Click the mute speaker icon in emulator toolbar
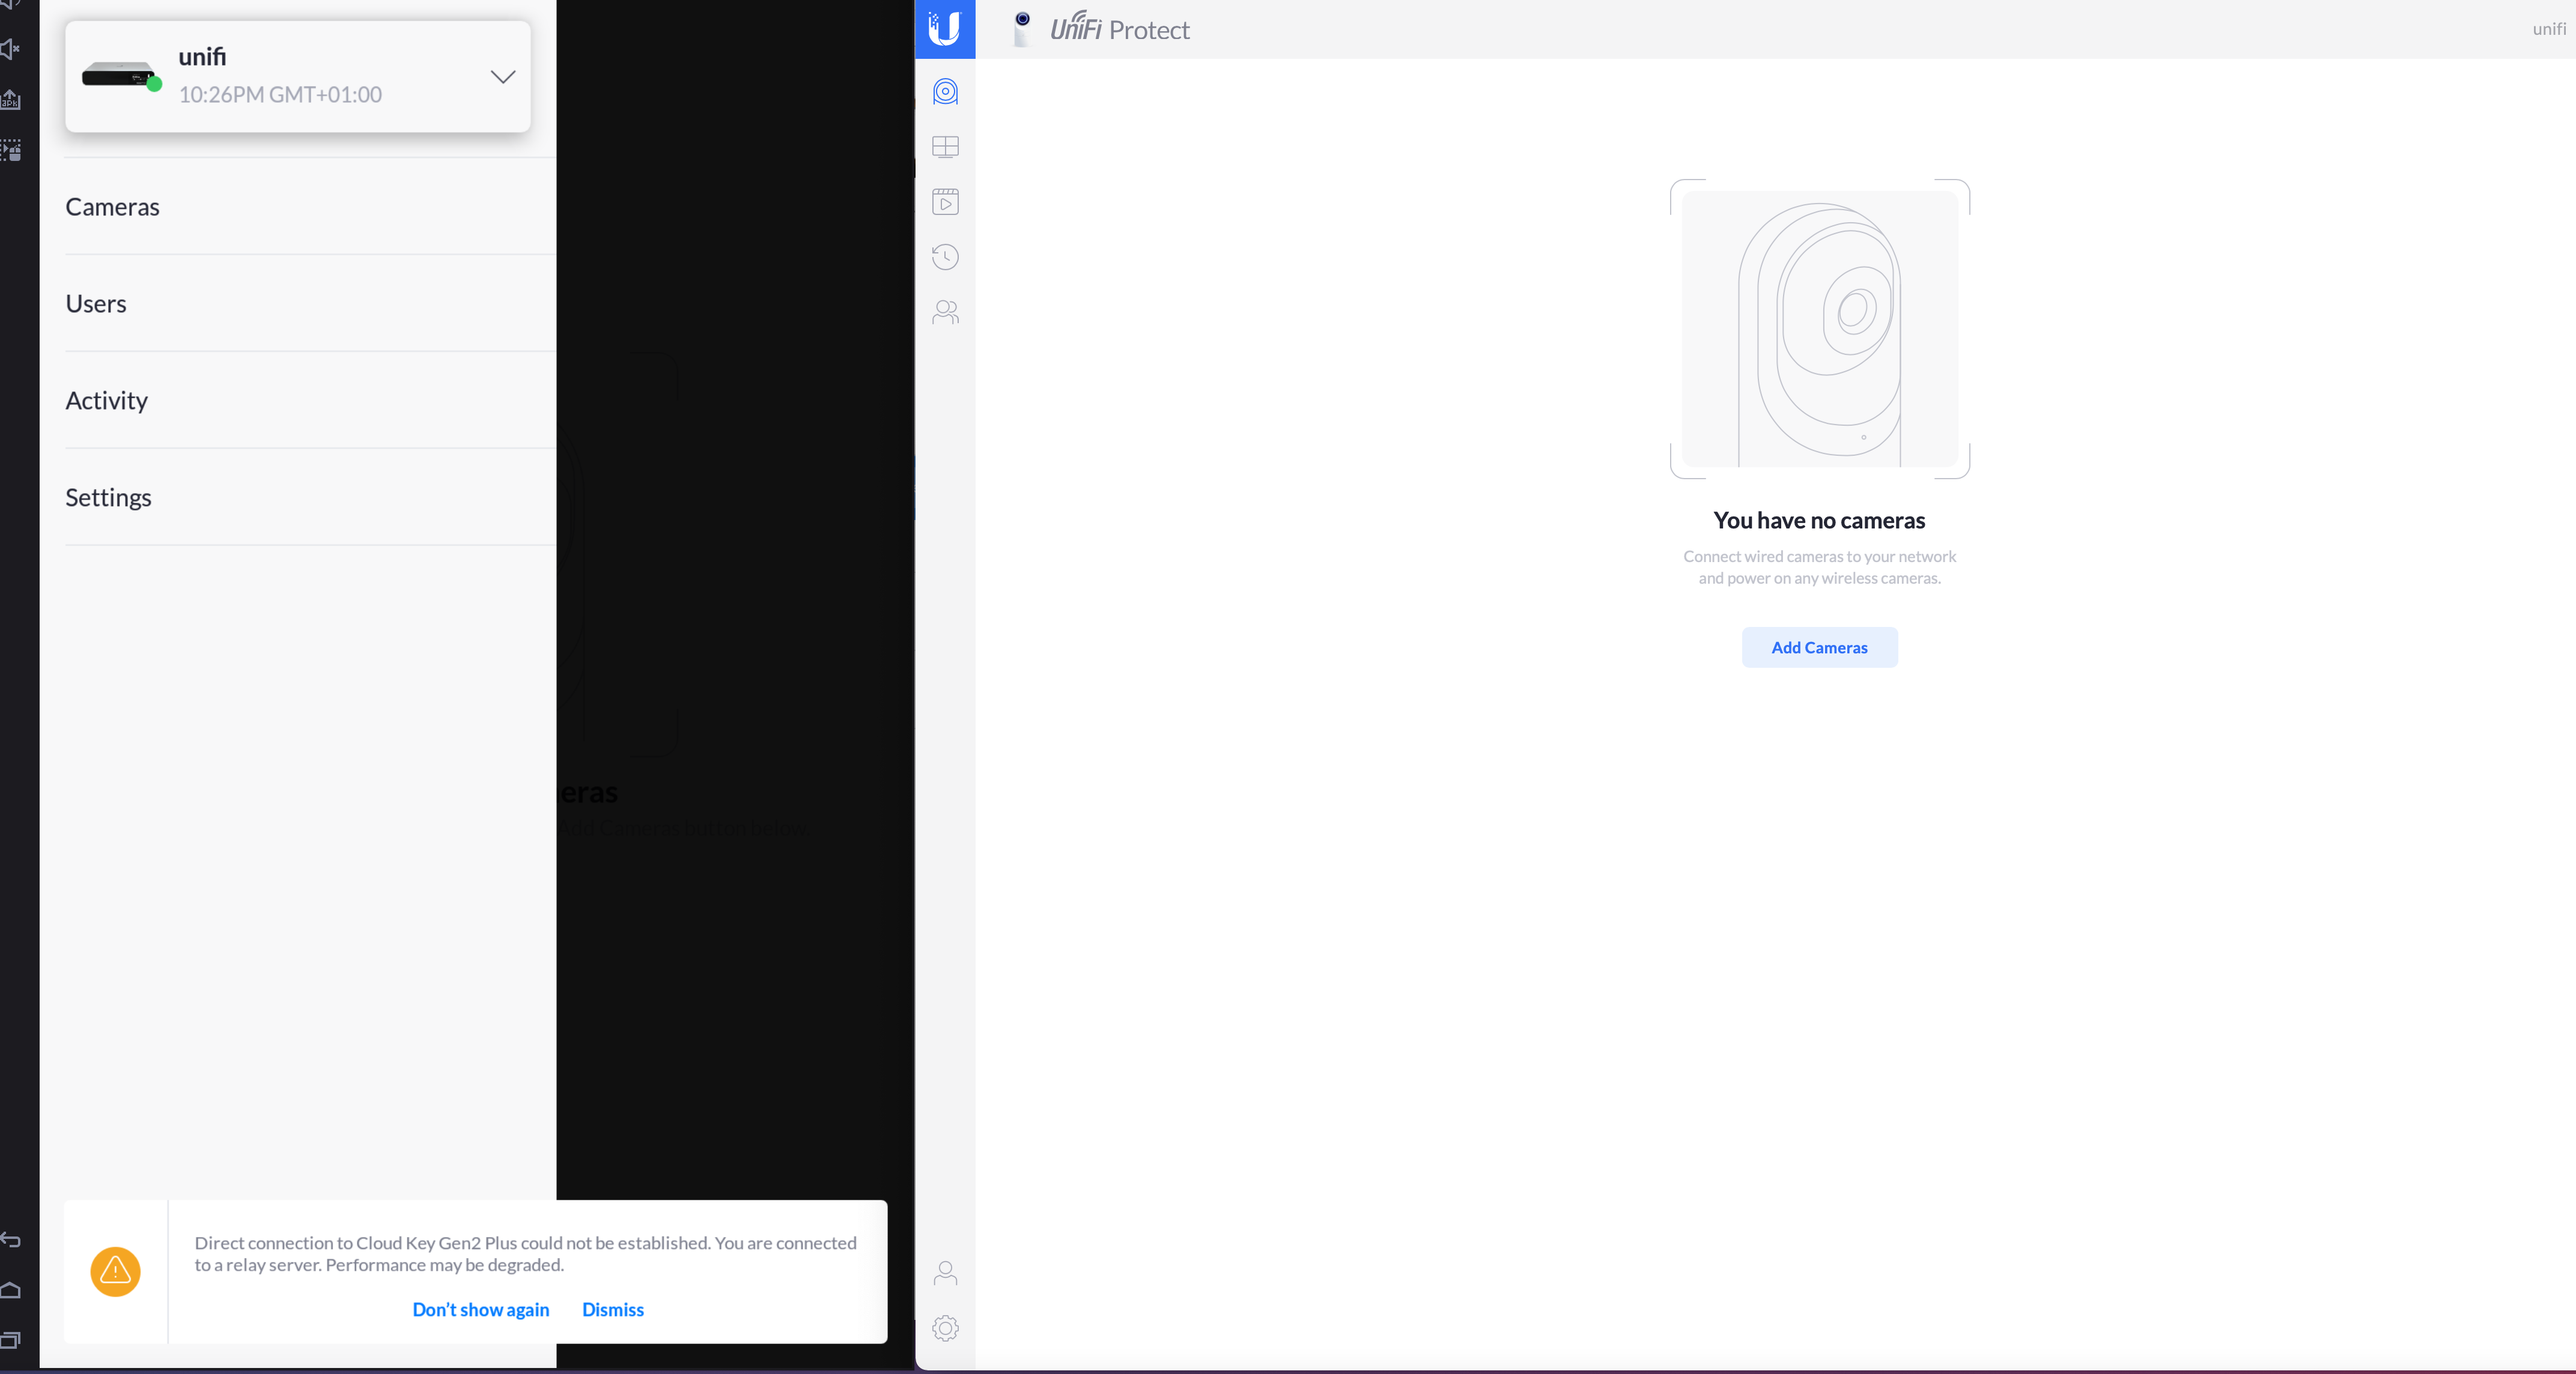 point(10,49)
